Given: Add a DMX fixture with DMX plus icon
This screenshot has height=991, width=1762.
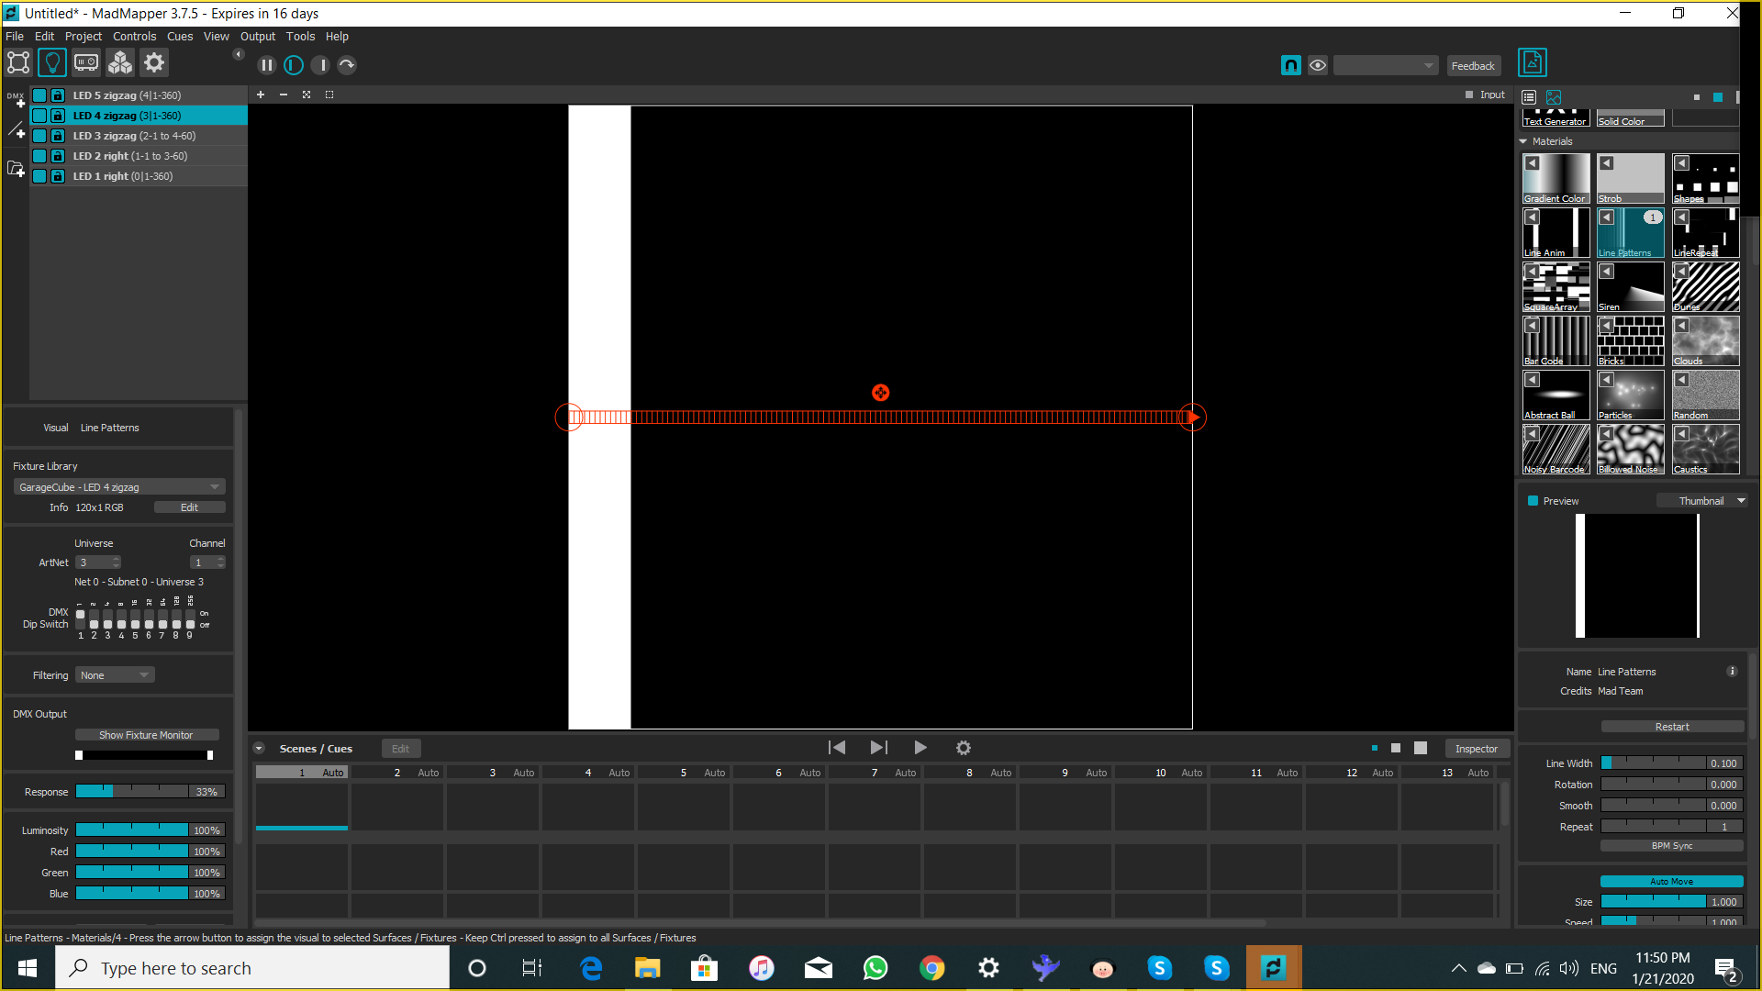Looking at the screenshot, I should [16, 99].
